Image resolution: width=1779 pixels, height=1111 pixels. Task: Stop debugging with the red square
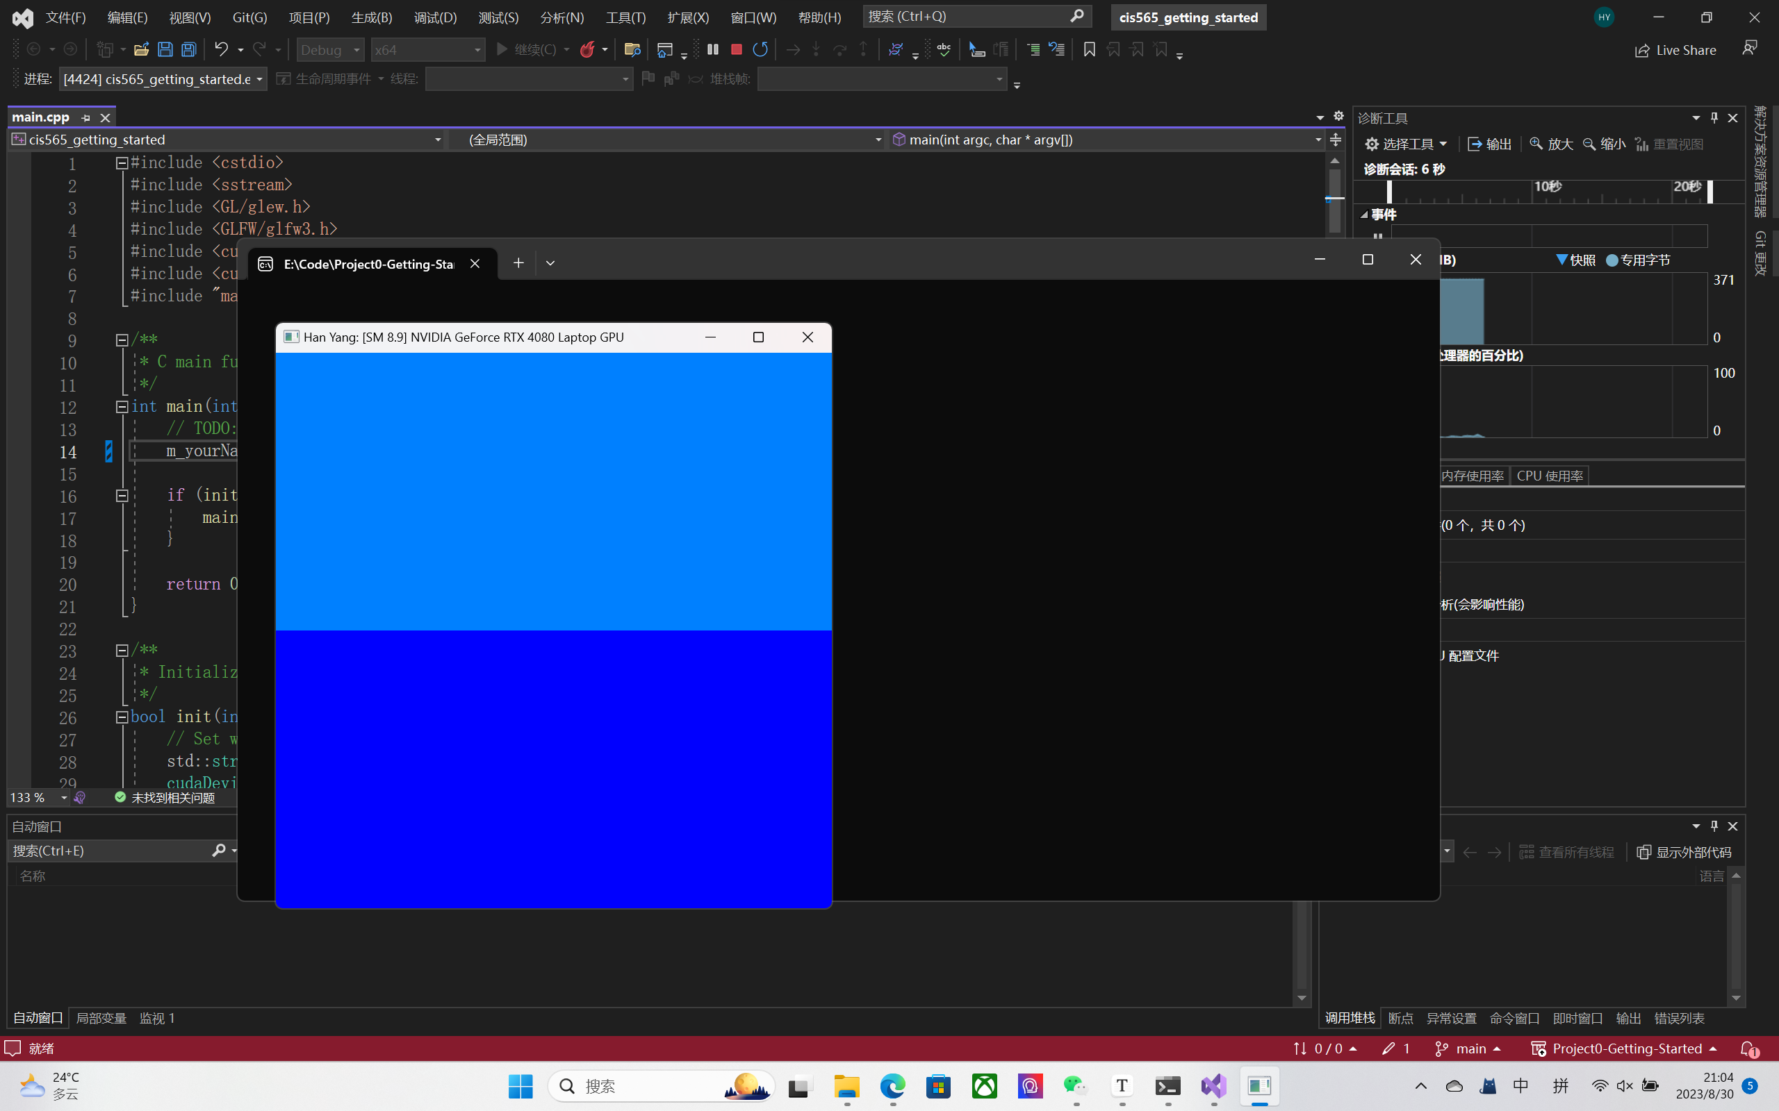(x=736, y=49)
